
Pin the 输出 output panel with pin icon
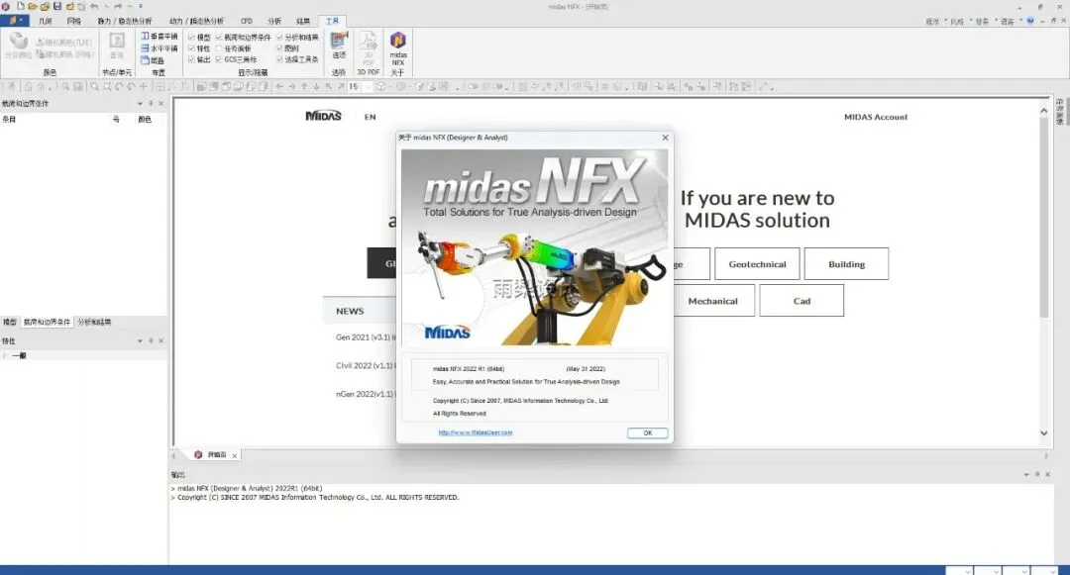click(1036, 474)
